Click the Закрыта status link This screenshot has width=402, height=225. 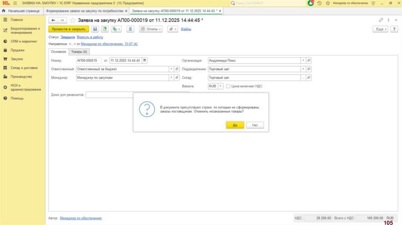(x=68, y=37)
